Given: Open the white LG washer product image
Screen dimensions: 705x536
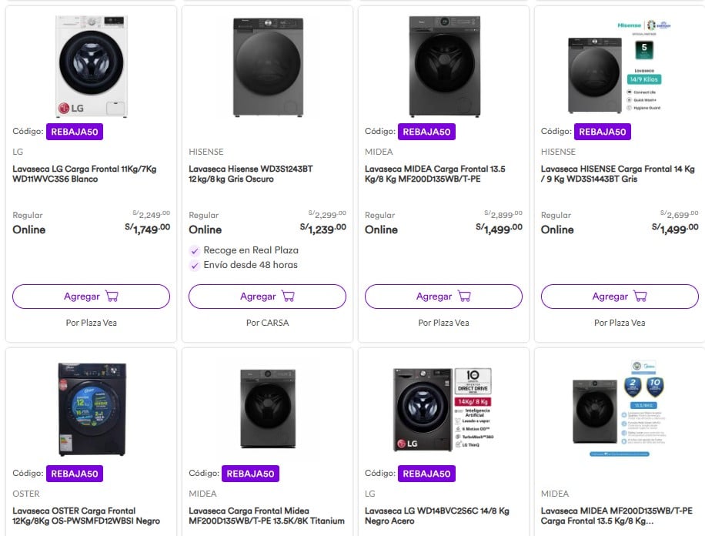Looking at the screenshot, I should [x=91, y=67].
